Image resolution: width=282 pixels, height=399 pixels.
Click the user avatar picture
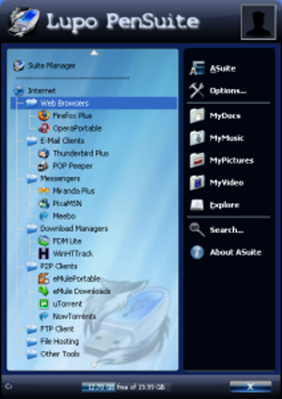click(x=258, y=22)
